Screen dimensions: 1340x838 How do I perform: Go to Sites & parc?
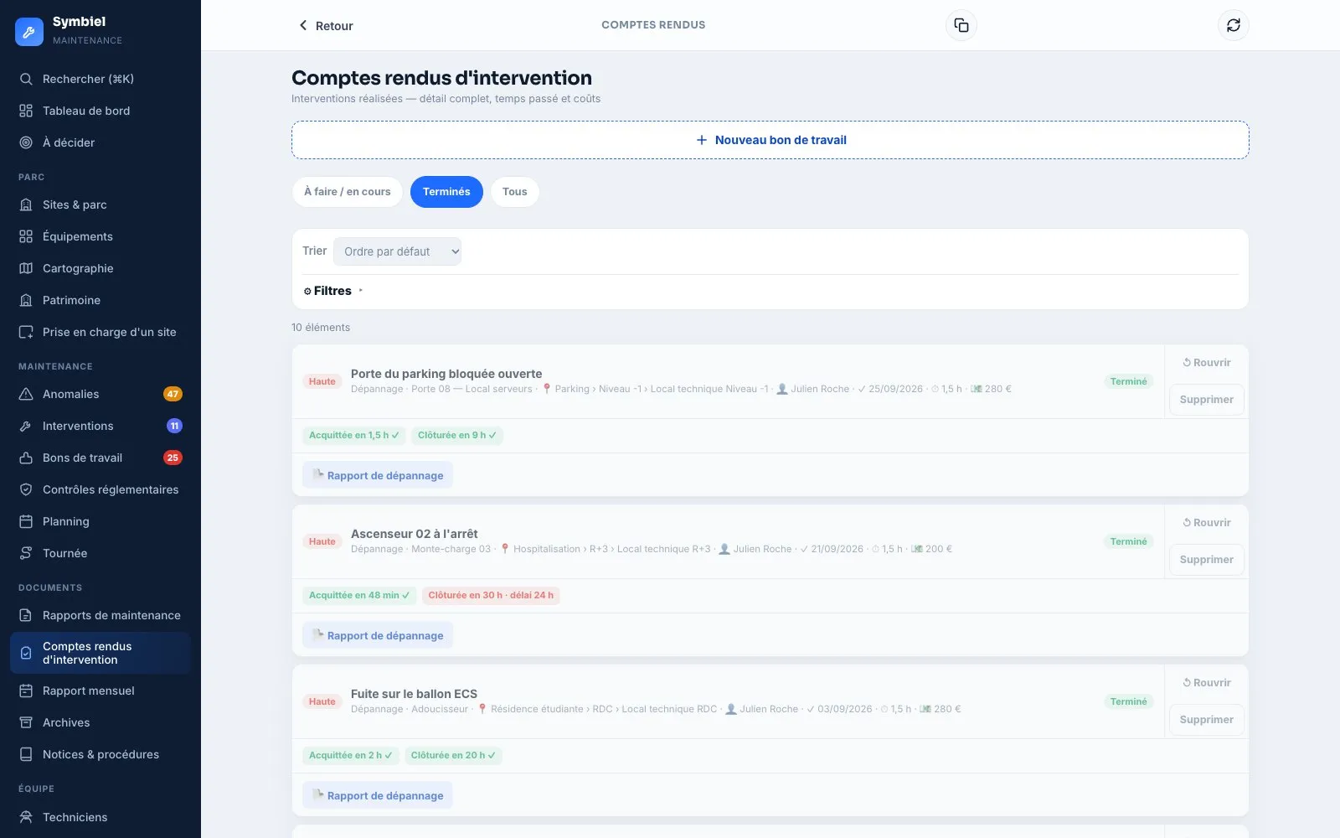100,204
